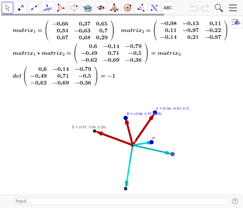Choose the Line through two points tool
The image size is (243, 208).
34,8
